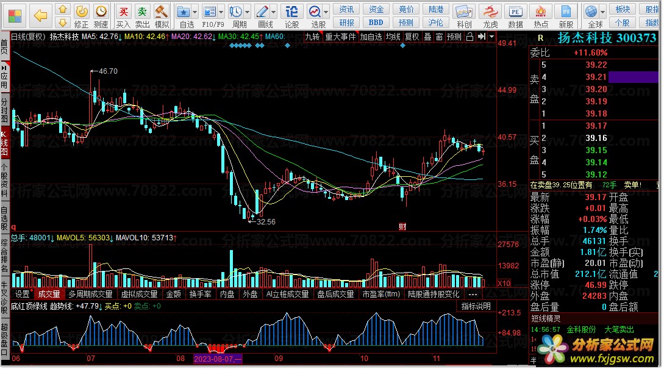Click the 指标说明 indicator description button
The width and height of the screenshot is (664, 369).
476,306
